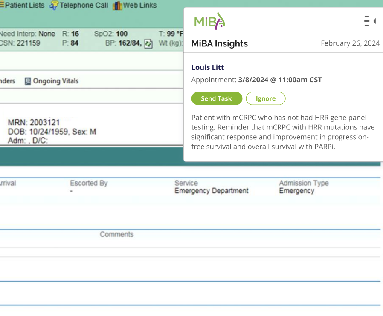This screenshot has height=316, width=383.
Task: Click the Admission Type Emergency value
Action: [x=297, y=191]
